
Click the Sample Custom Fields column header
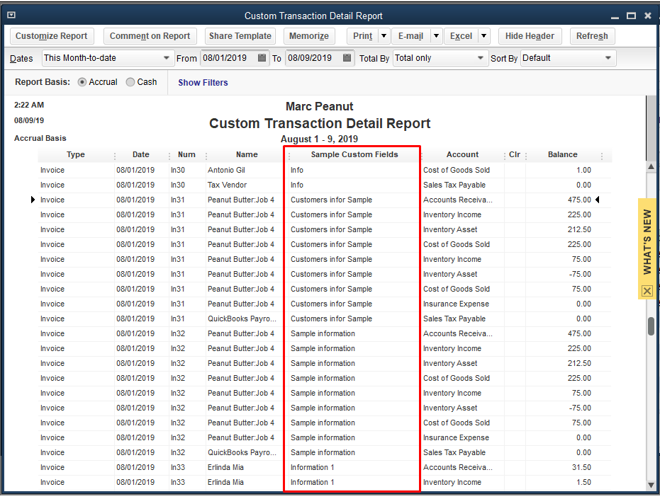pos(354,154)
